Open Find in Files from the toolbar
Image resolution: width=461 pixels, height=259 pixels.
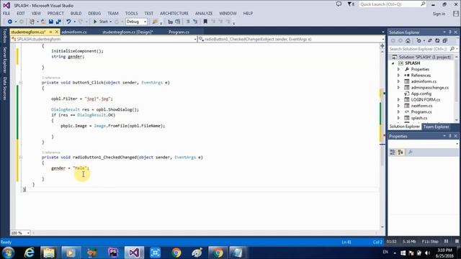point(155,22)
